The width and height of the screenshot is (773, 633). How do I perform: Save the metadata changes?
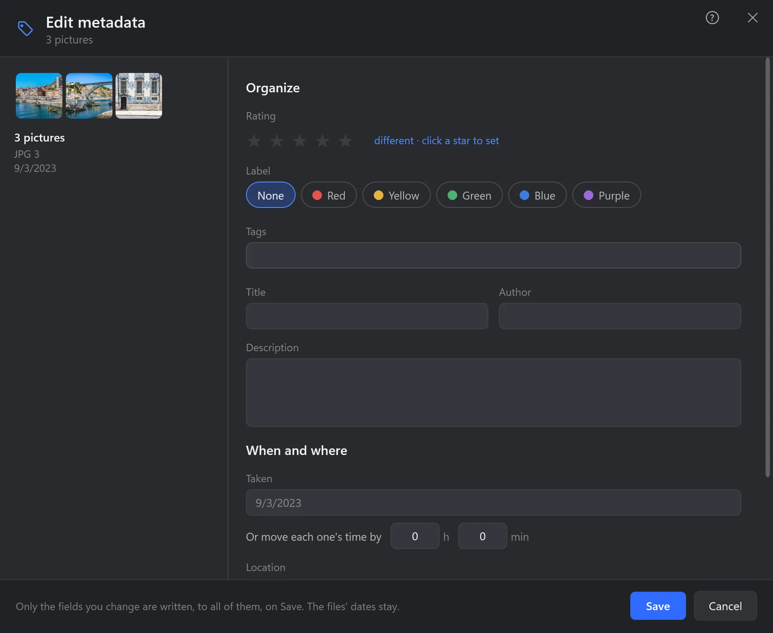coord(657,606)
